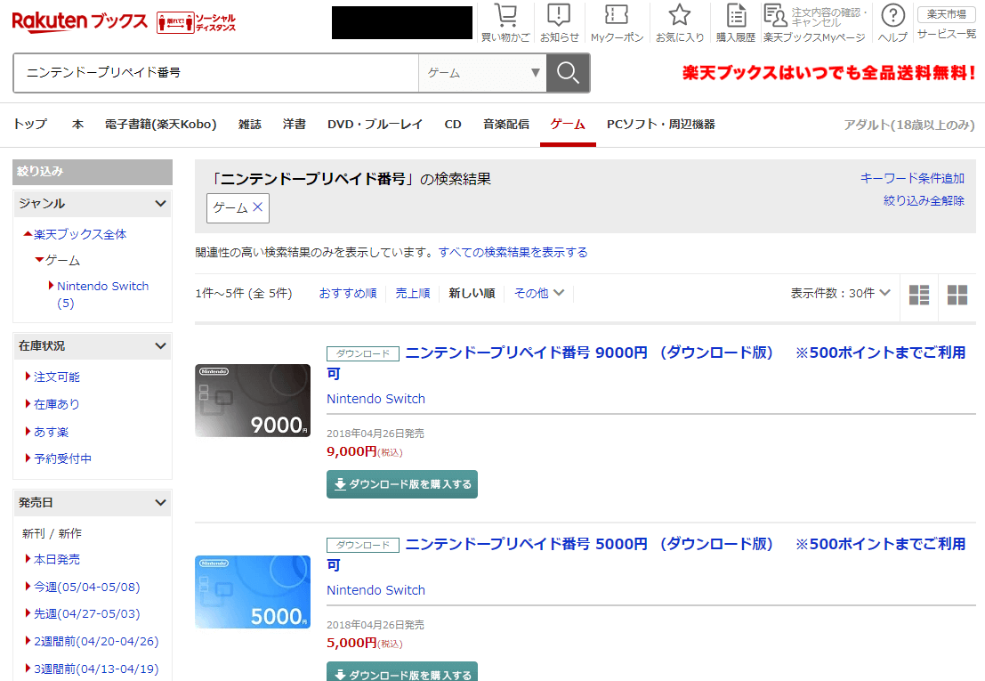The width and height of the screenshot is (985, 681).
Task: Go to the トップ tab
Action: [x=30, y=125]
